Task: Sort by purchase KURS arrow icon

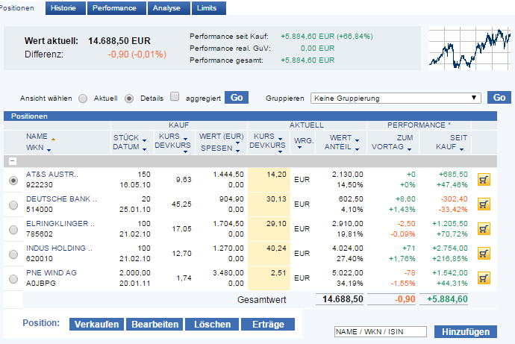Action: pos(185,139)
